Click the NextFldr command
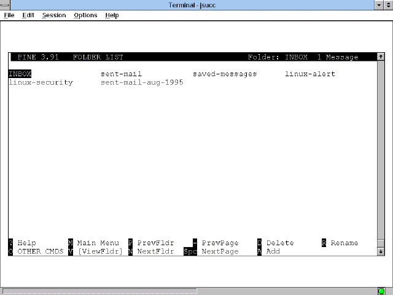The height and width of the screenshot is (295, 393). pyautogui.click(x=155, y=251)
